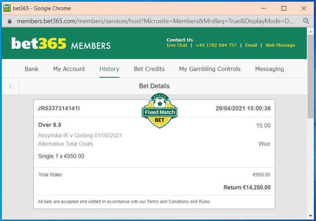Open the Email contact link
Screen dimensions: 316x221
point(251,45)
